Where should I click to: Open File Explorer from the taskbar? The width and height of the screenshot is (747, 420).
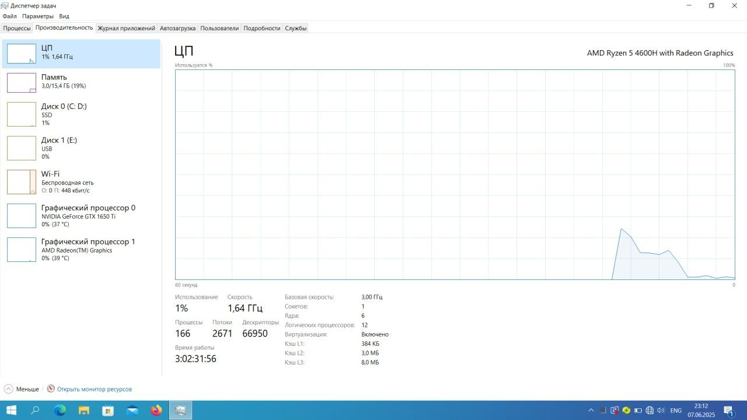tap(84, 411)
